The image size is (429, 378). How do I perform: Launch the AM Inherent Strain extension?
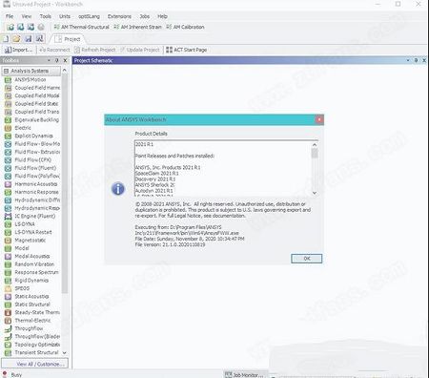[x=137, y=27]
